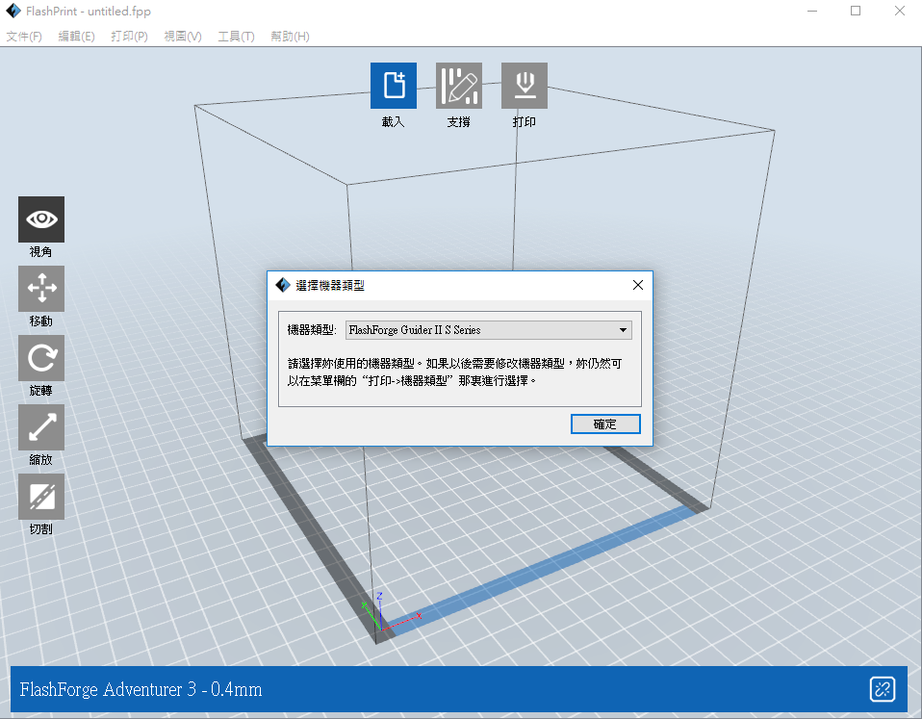Viewport: 922px width, 719px height.
Task: Click the 載入 (Load) icon
Action: click(x=394, y=86)
